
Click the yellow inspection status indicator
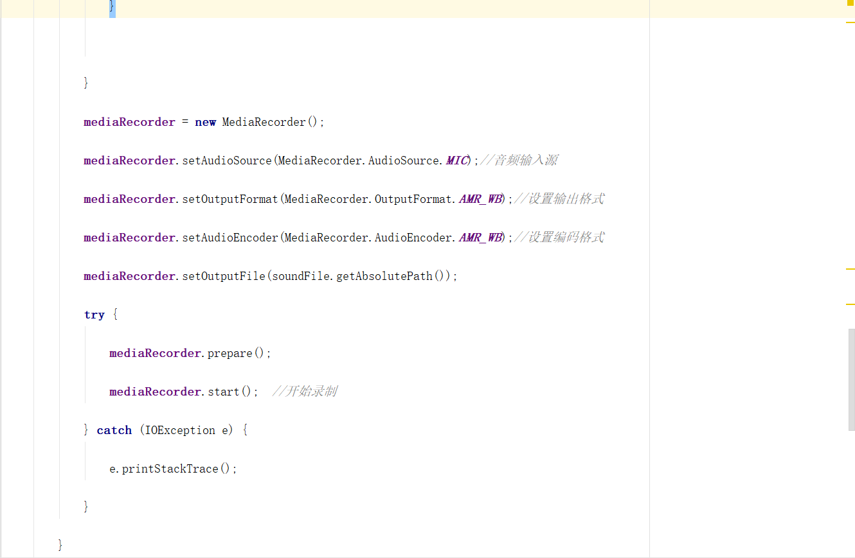850,3
